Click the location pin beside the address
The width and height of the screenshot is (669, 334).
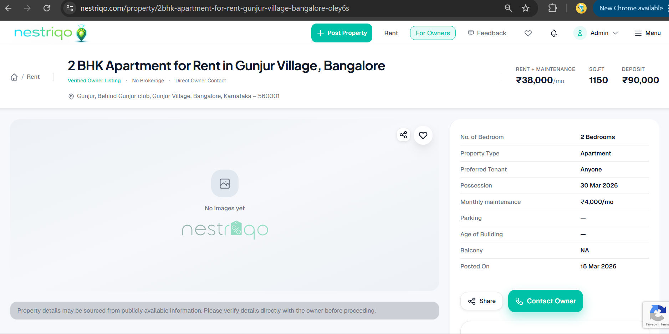click(x=71, y=96)
